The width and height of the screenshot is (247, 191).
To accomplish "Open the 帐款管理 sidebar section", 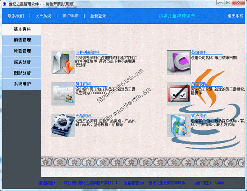I will 22,51.
